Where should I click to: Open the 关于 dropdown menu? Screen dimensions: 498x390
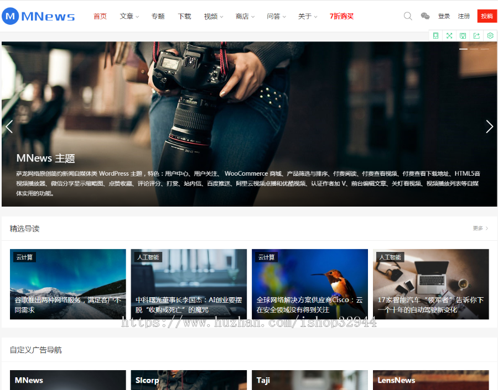[305, 16]
